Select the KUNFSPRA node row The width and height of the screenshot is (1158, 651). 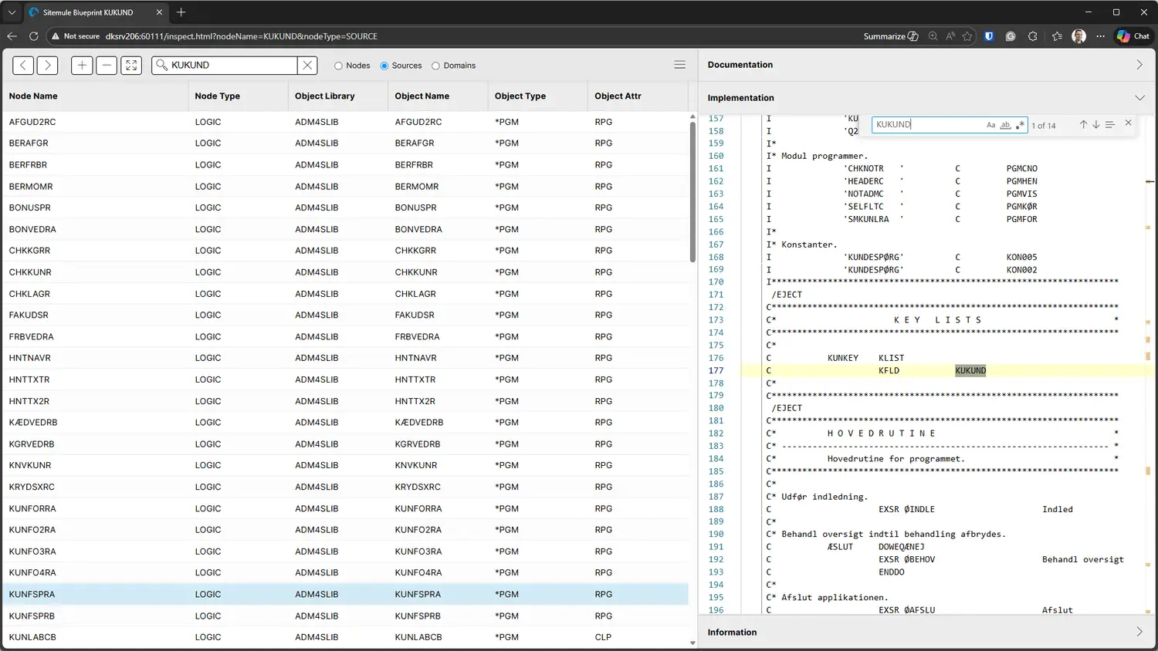point(345,594)
